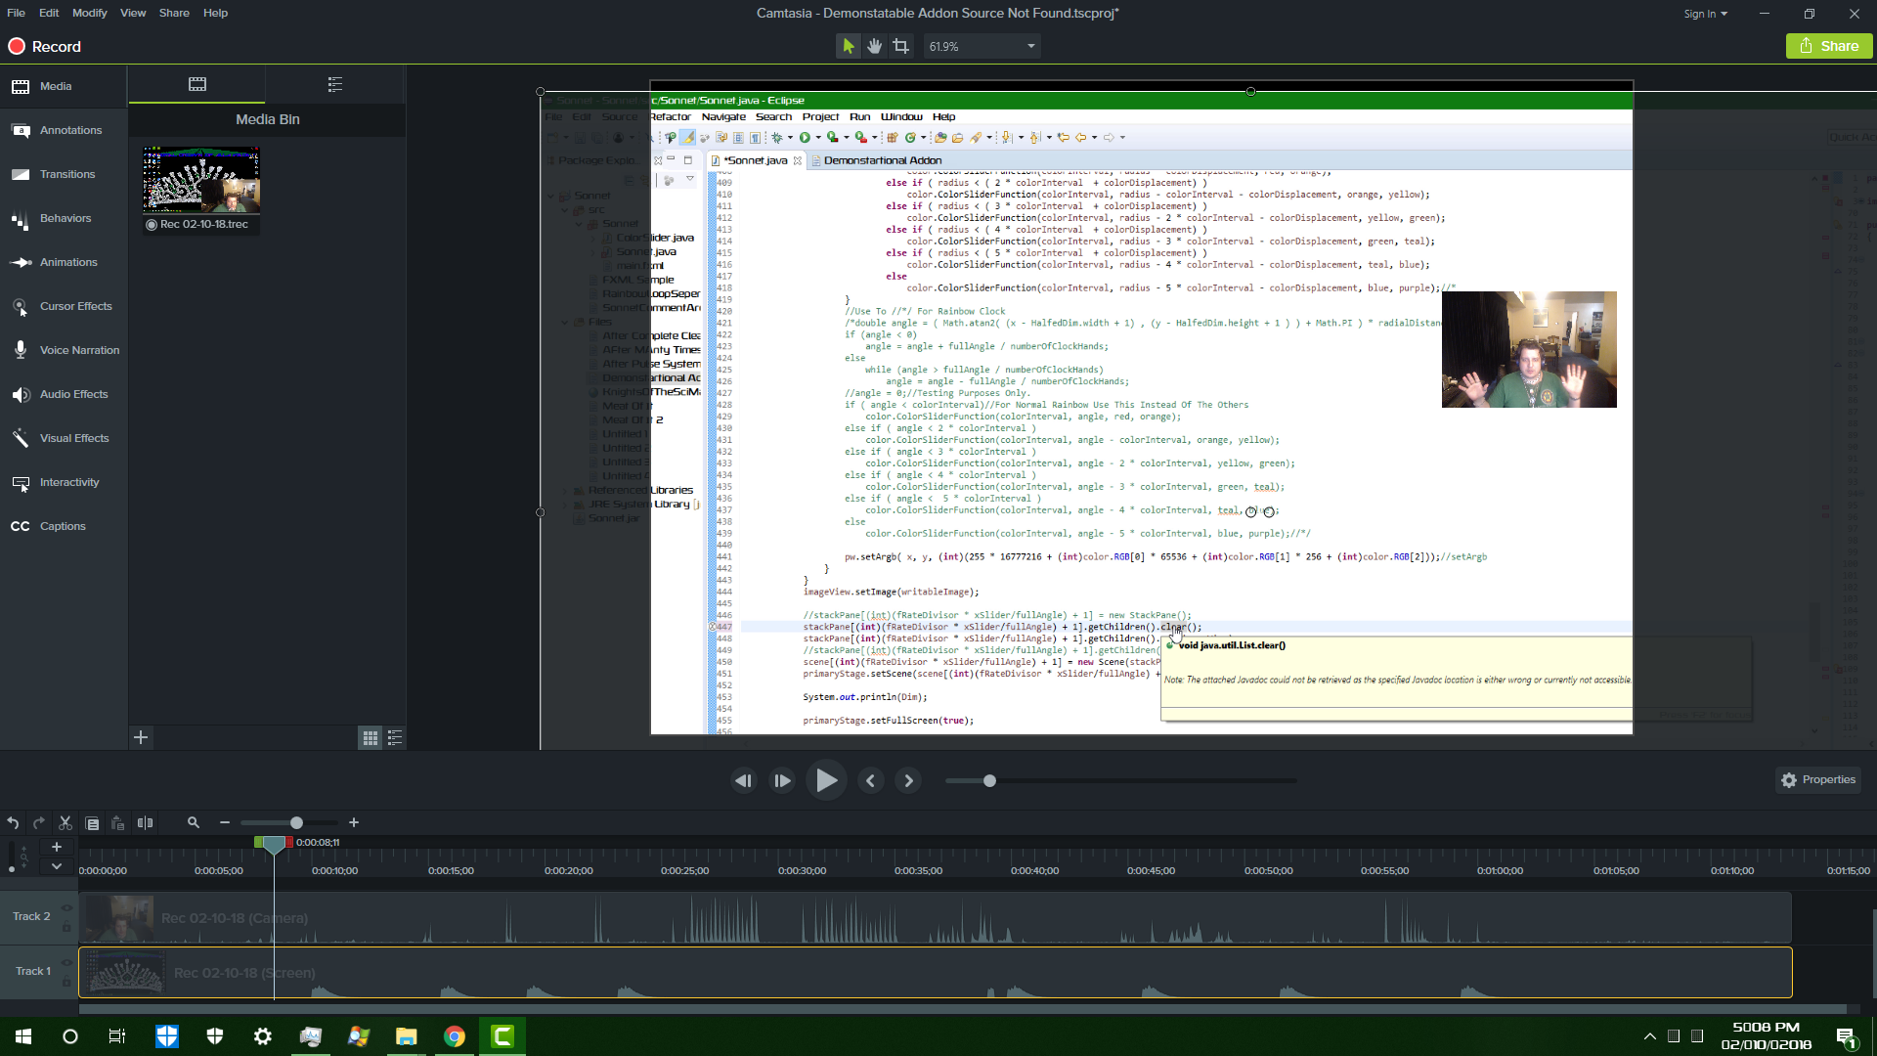1877x1056 pixels.
Task: Lock Track 1 with padlock icon
Action: (67, 982)
